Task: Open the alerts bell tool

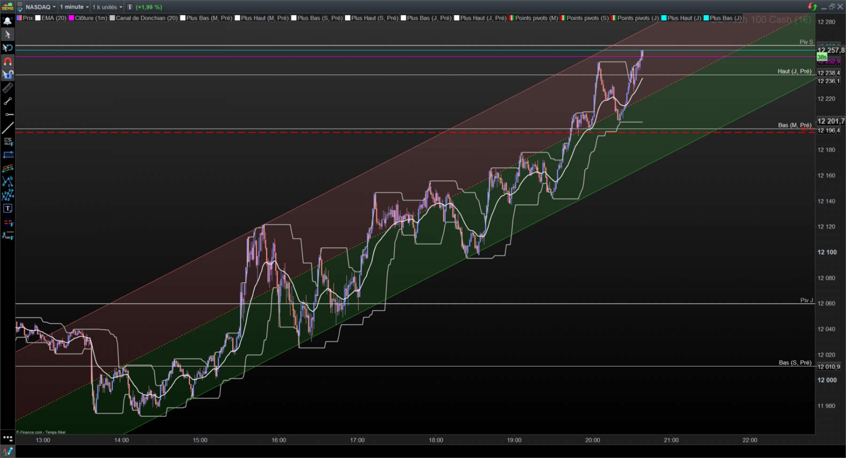Action: 8,21
